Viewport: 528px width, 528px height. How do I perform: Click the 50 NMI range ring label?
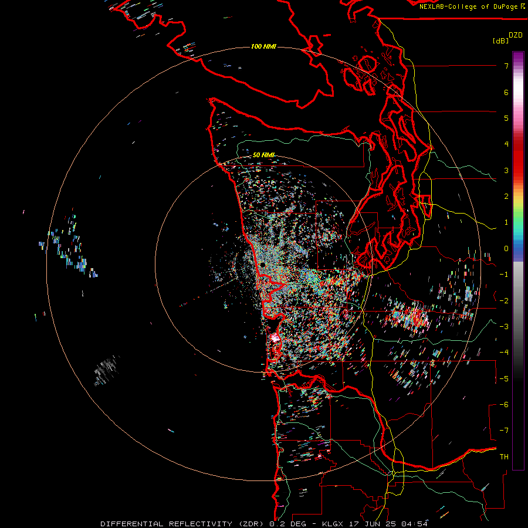point(263,155)
